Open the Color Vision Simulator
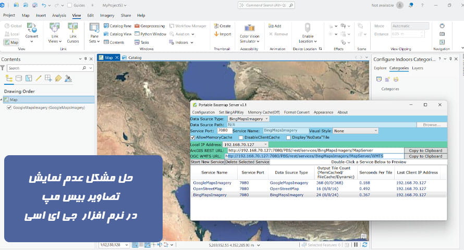Image resolution: width=464 pixels, height=250 pixels. pyautogui.click(x=249, y=34)
